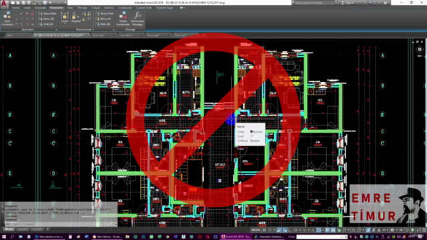
Task: Expand the Dimensional panel dropdown
Action: (93, 29)
